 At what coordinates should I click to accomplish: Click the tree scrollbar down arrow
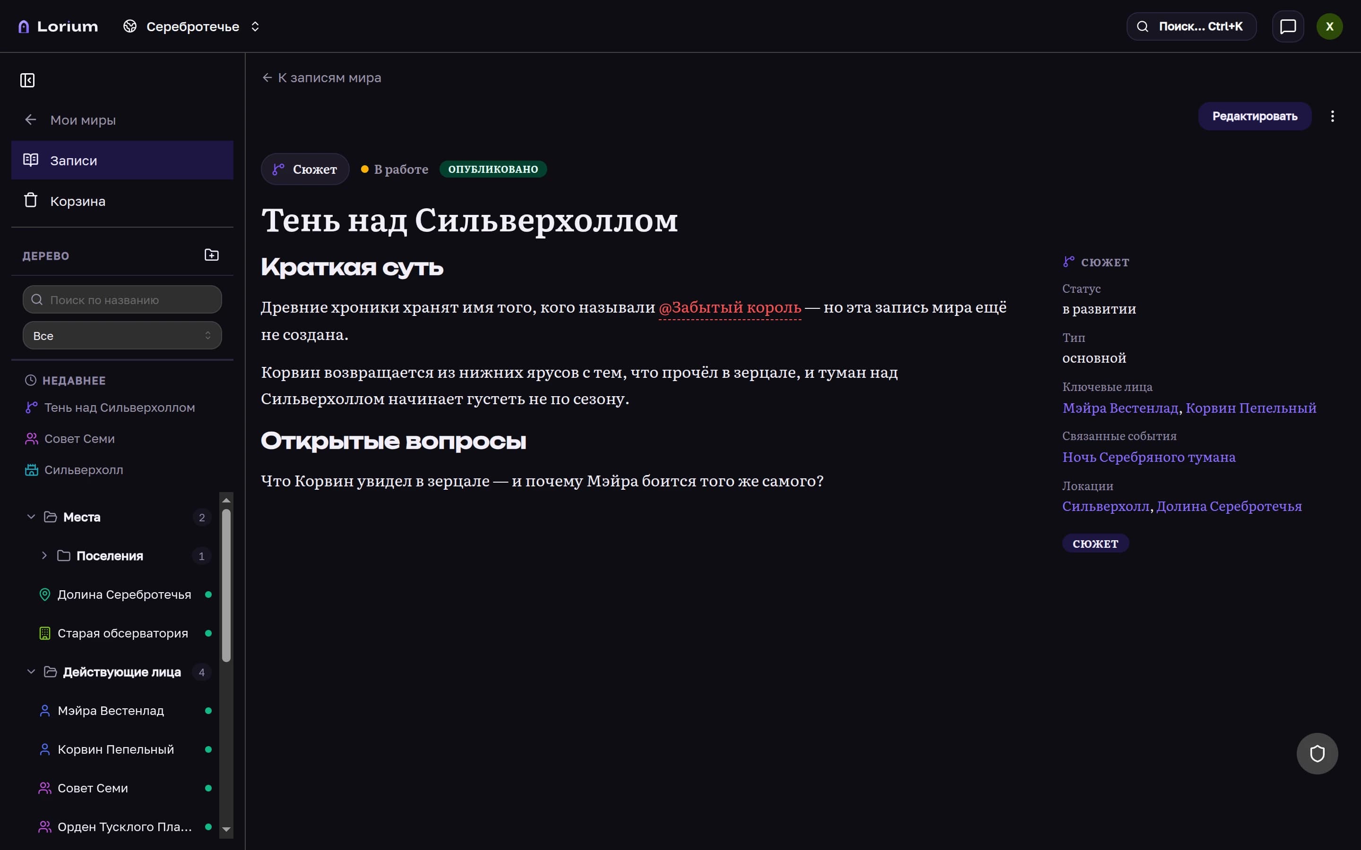(x=226, y=829)
